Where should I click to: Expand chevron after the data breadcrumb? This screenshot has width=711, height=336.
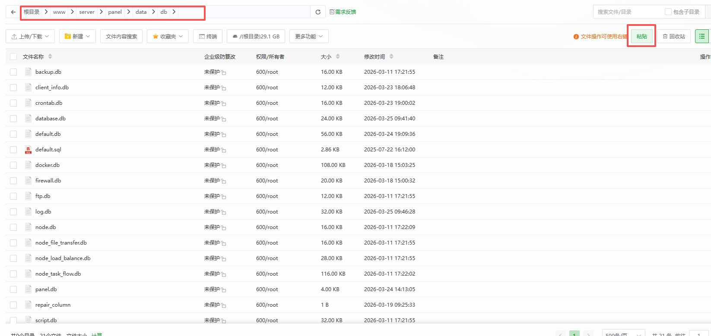[153, 12]
